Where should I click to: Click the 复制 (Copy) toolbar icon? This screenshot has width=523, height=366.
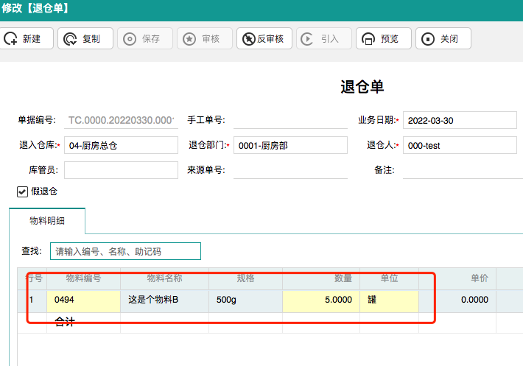[70, 39]
